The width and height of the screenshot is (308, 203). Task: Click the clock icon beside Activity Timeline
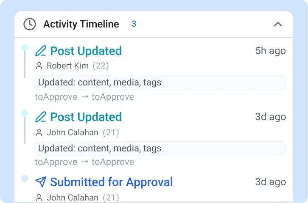coord(29,24)
